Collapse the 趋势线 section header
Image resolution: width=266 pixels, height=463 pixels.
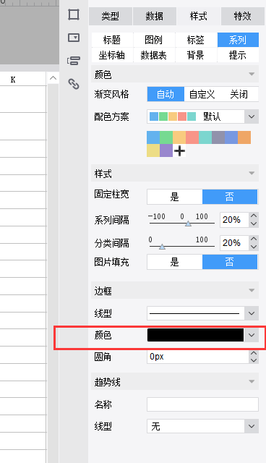point(175,382)
